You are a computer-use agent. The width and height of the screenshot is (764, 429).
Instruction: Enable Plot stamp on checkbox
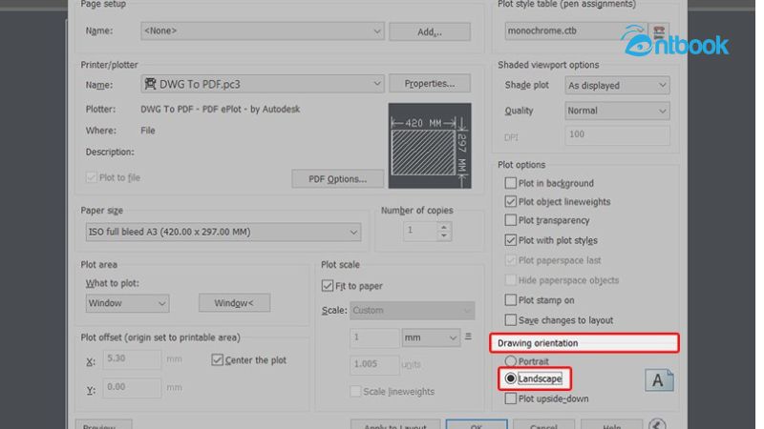coord(510,299)
